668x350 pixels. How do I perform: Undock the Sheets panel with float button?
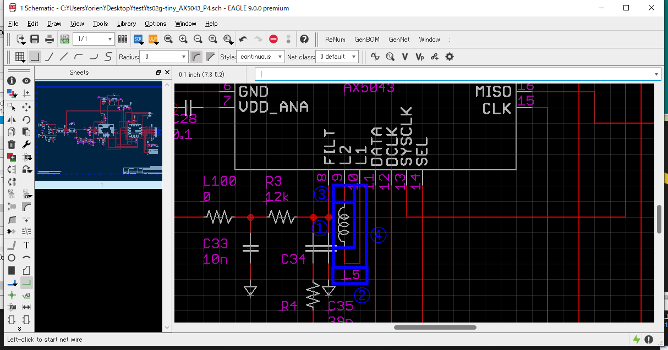tap(158, 73)
